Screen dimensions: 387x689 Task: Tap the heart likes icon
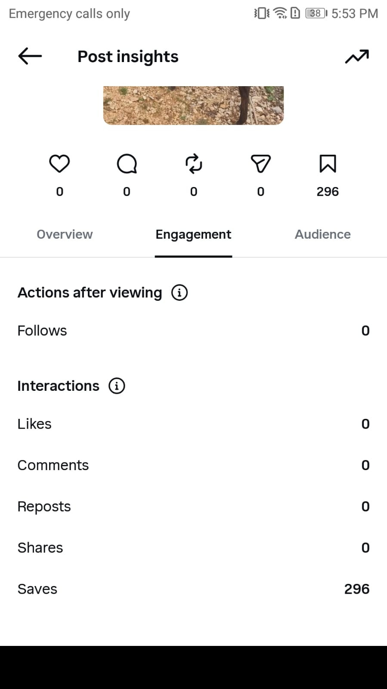coord(59,164)
